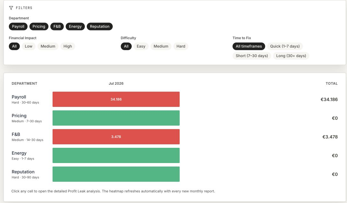Viewport: 347px width, 203px height.
Task: Click the €3.478 F&B total
Action: point(330,137)
